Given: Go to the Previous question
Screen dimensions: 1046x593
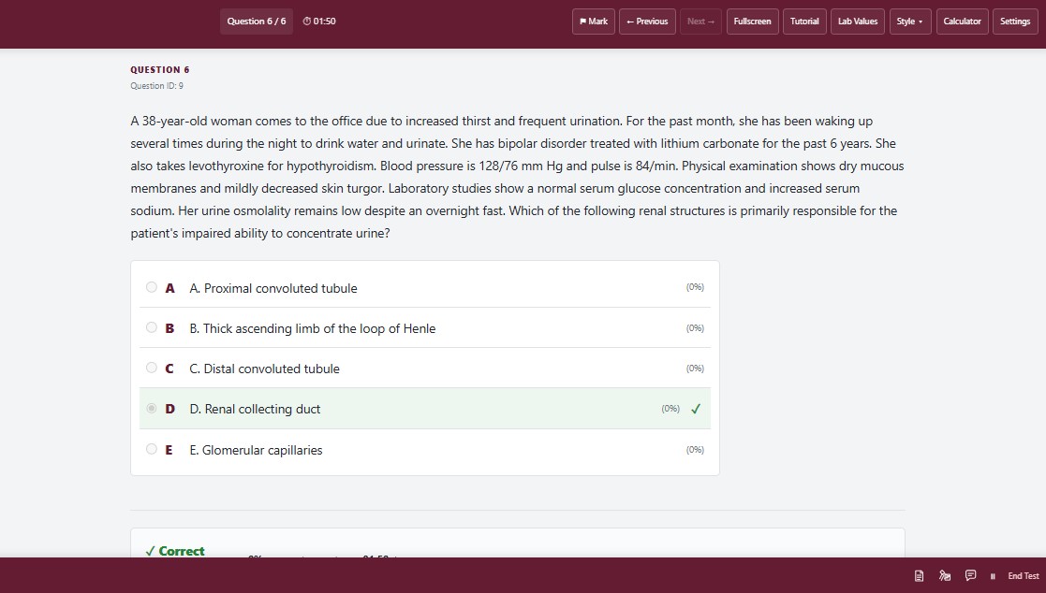Looking at the screenshot, I should pyautogui.click(x=647, y=22).
